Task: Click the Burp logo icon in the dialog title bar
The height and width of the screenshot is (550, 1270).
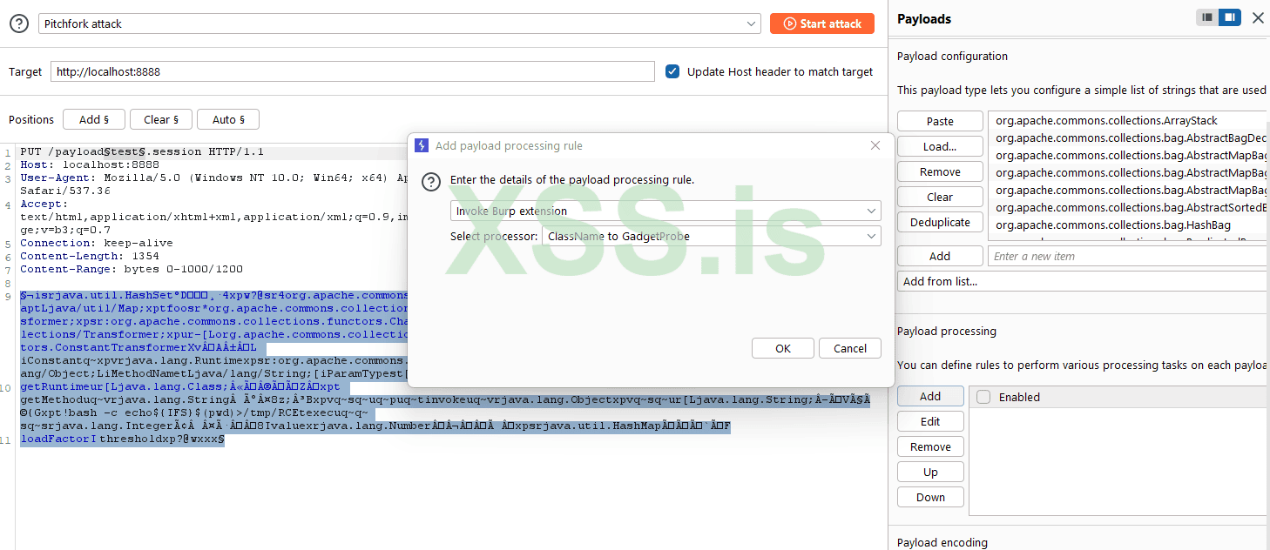Action: [422, 145]
